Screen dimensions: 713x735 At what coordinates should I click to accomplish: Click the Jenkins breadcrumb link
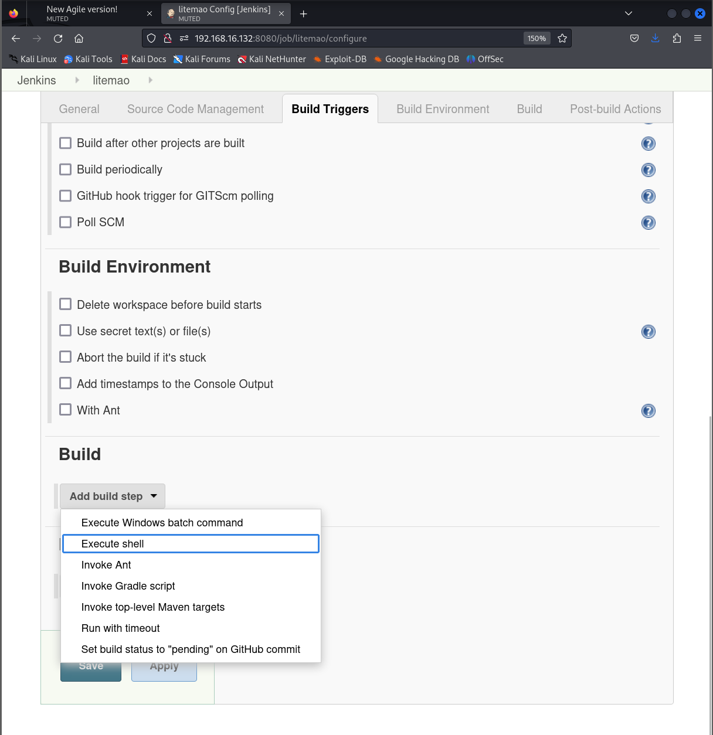pos(36,80)
